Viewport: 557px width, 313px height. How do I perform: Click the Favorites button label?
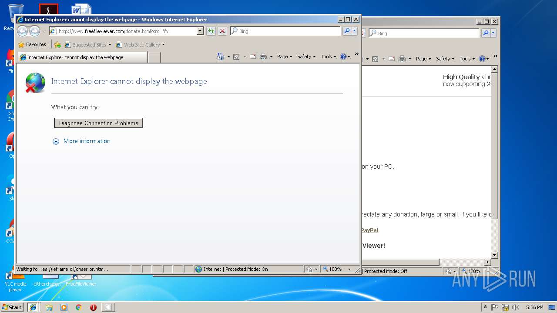36,44
